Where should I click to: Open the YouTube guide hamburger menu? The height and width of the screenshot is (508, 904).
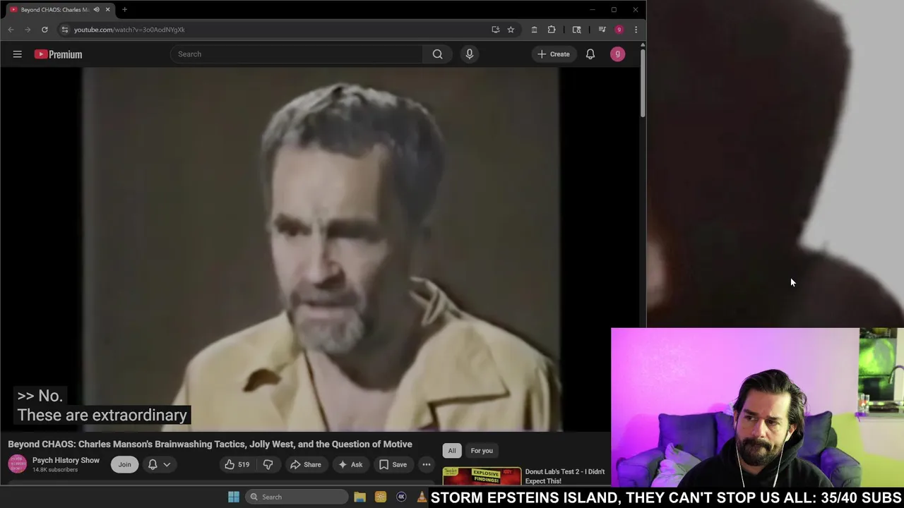18,54
